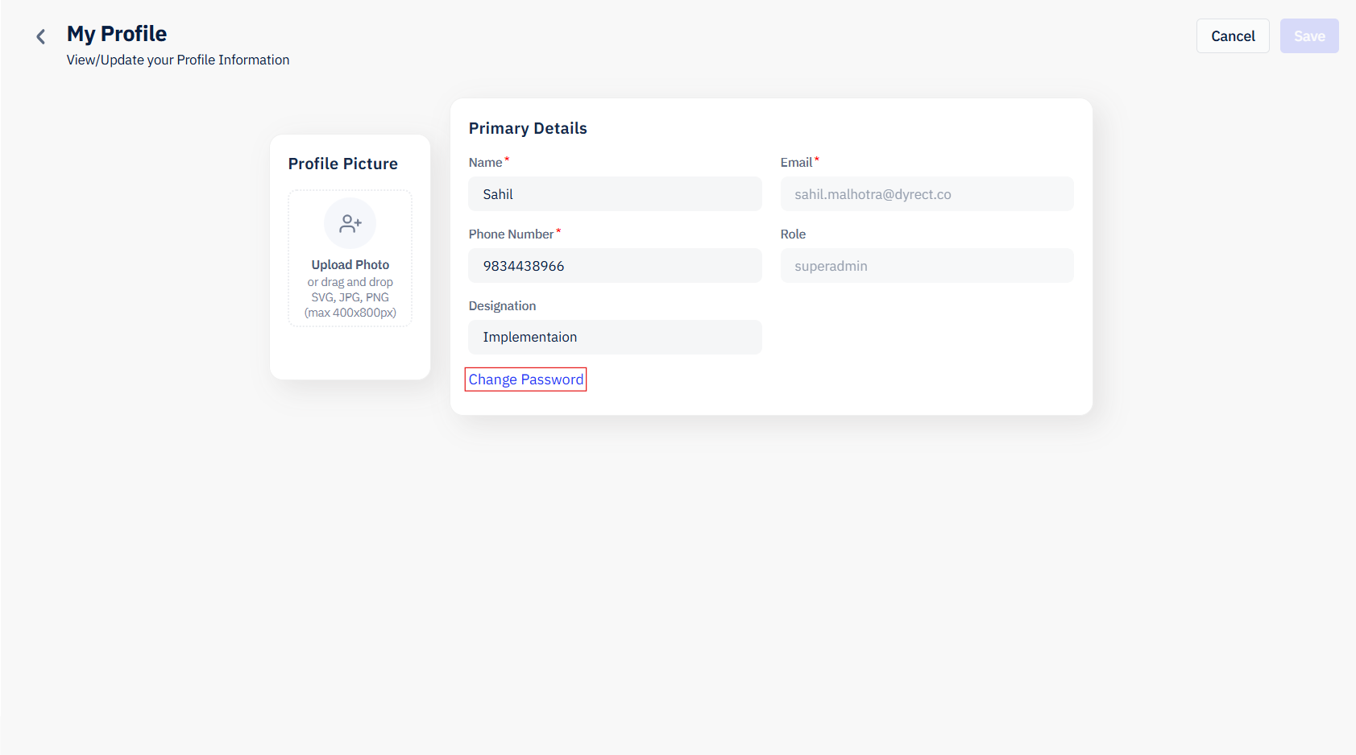Click the Primary Details heading
This screenshot has width=1356, height=755.
528,128
